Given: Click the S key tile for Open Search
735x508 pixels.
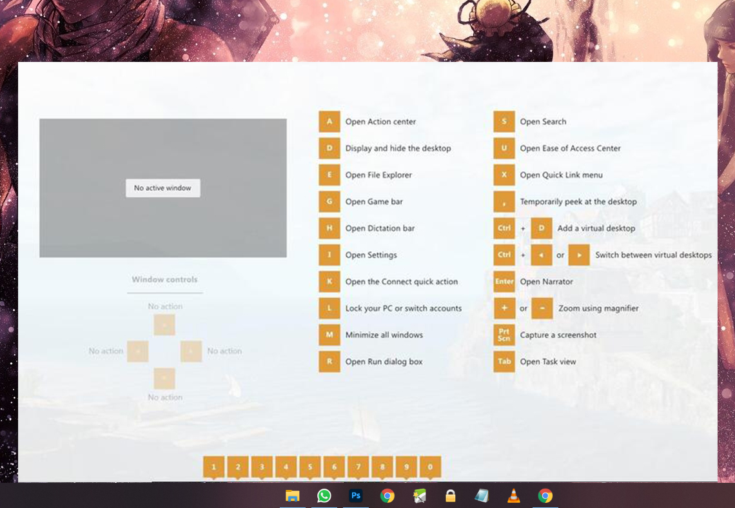Looking at the screenshot, I should point(504,121).
